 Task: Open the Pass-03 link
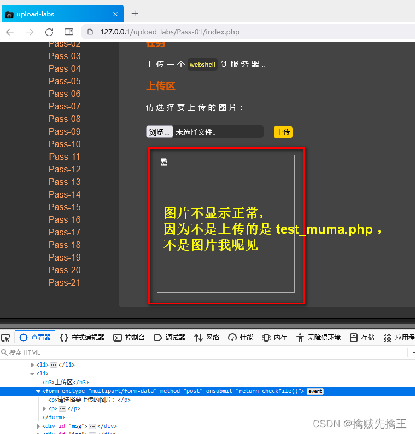(x=65, y=56)
